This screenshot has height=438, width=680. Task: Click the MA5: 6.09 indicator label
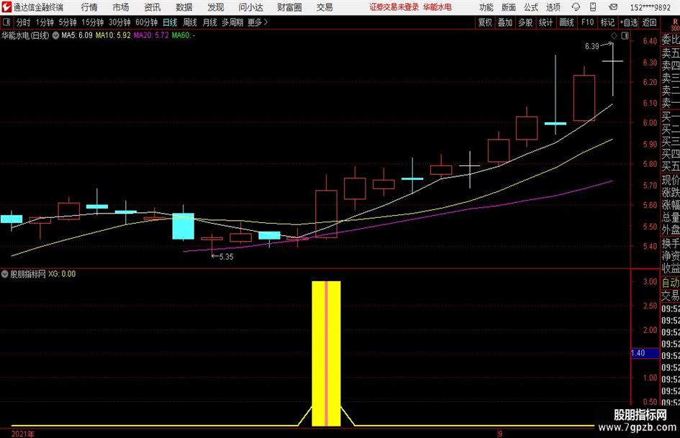click(77, 35)
